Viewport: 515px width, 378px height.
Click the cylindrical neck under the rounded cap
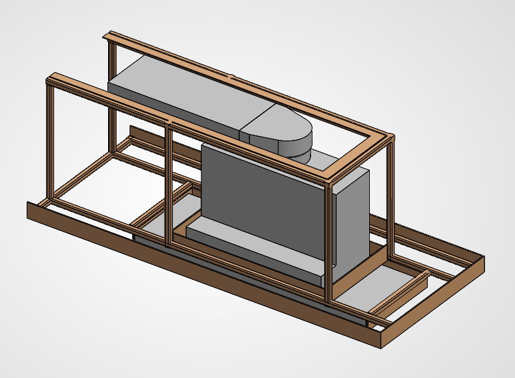[301, 154]
